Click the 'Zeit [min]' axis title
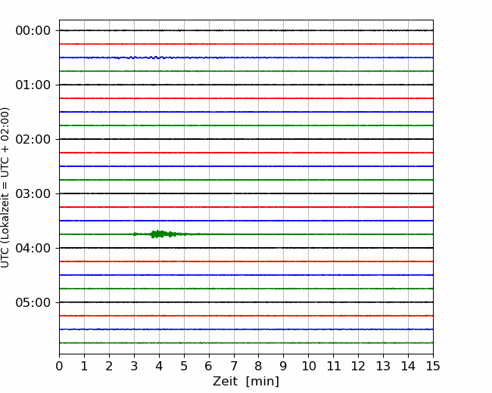Image resolution: width=492 pixels, height=393 pixels. pyautogui.click(x=246, y=382)
